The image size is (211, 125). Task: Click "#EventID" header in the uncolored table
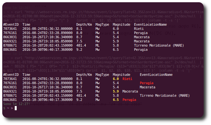click(x=11, y=24)
